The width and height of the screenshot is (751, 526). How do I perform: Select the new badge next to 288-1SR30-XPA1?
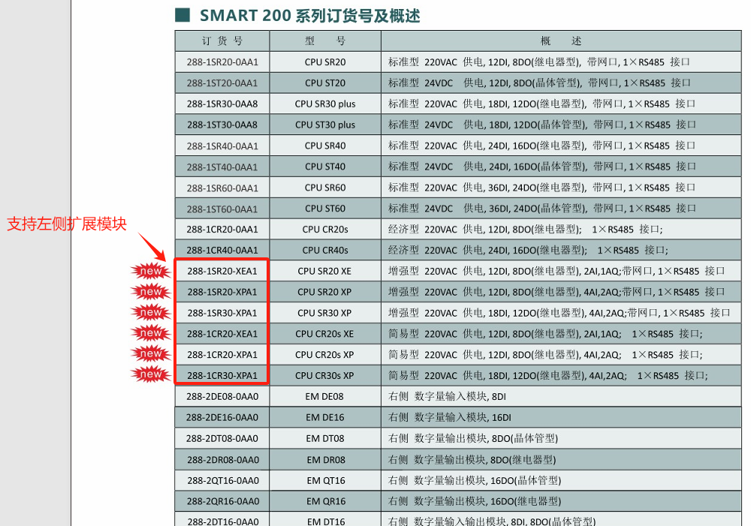(x=150, y=313)
